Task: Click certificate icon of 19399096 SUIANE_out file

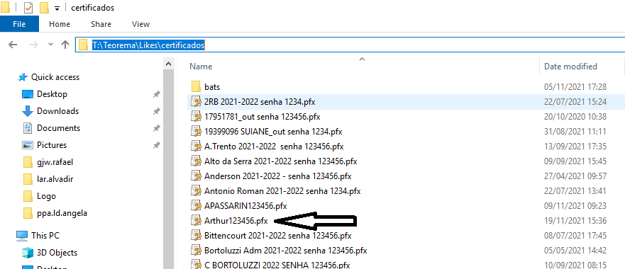Action: click(x=196, y=132)
